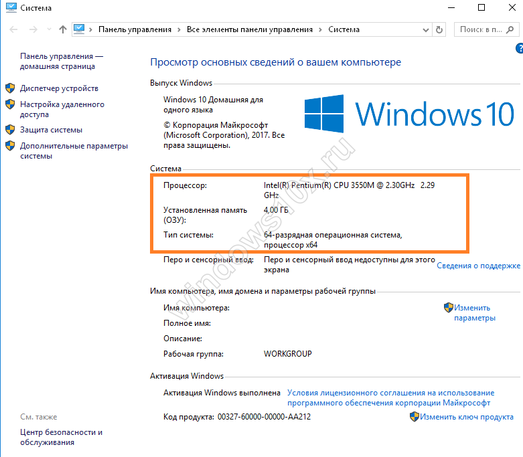
Task: Expand chevron after 'Панель управления' breadcrumb
Action: click(179, 30)
